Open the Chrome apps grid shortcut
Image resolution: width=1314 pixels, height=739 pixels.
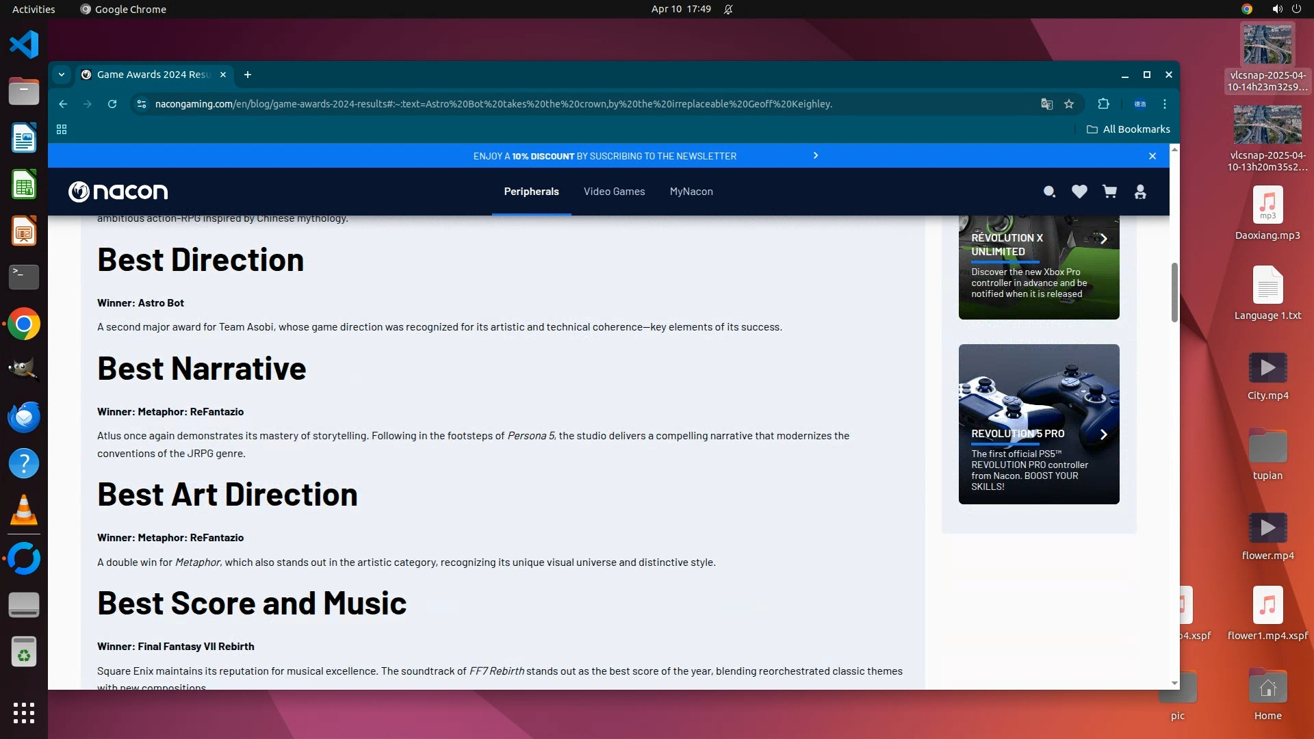point(62,129)
